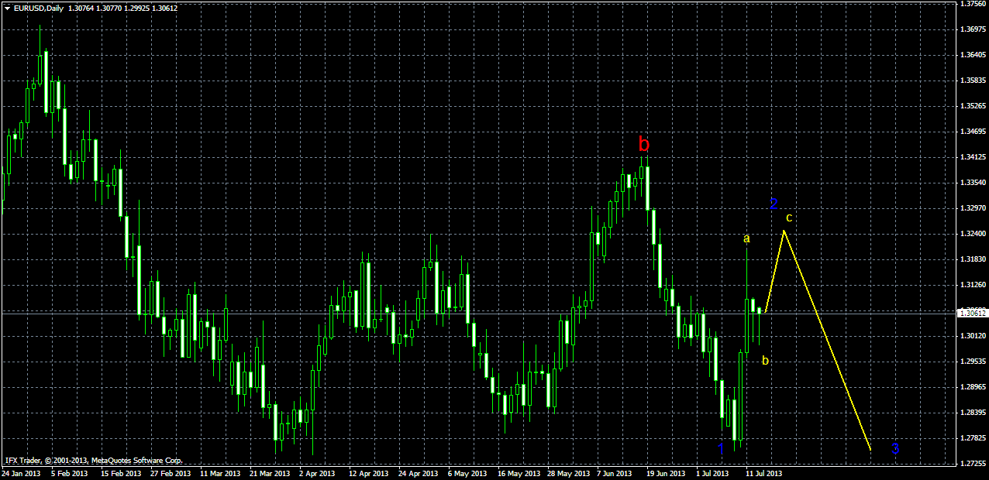Select the yellow wave label a
Viewport: 989px width, 480px height.
pyautogui.click(x=746, y=238)
